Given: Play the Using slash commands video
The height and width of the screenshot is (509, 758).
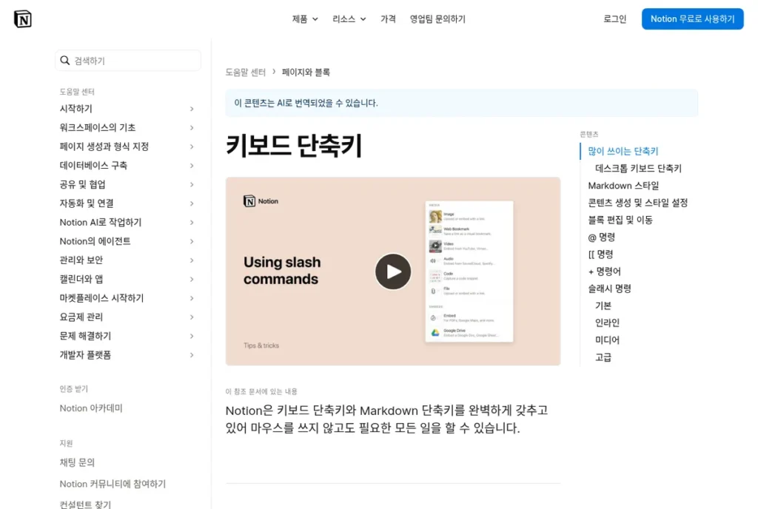Looking at the screenshot, I should tap(393, 272).
